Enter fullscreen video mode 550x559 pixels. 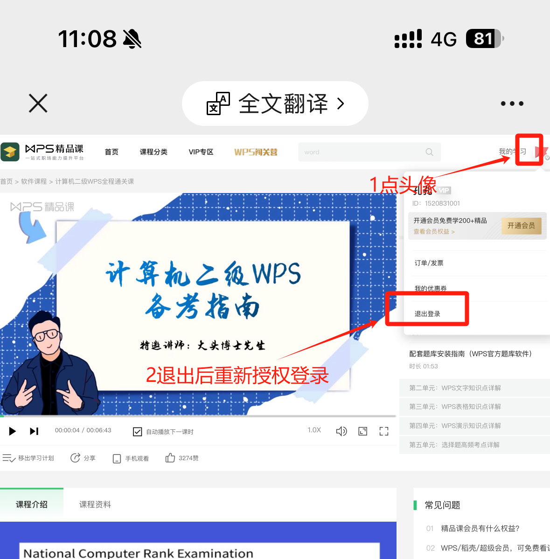pos(384,431)
